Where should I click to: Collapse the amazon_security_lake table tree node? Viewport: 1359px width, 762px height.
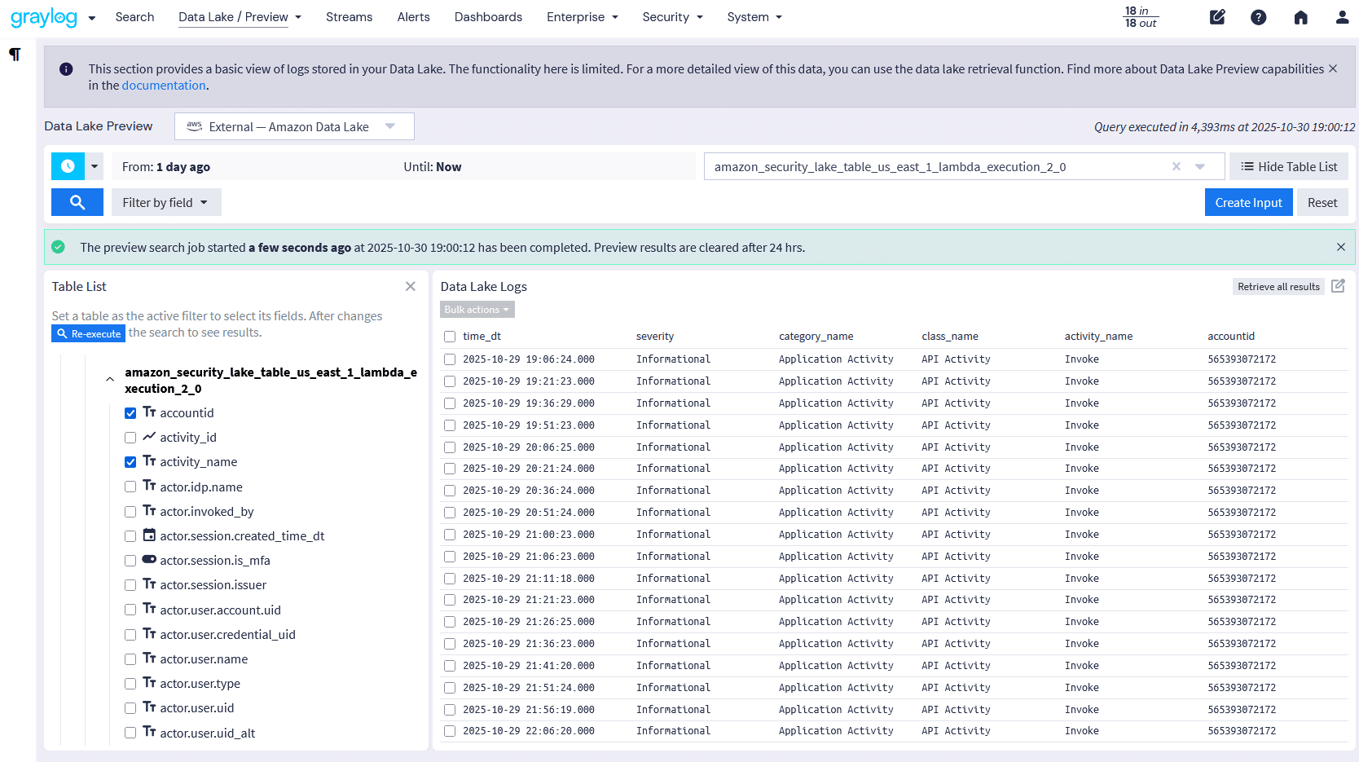tap(110, 380)
